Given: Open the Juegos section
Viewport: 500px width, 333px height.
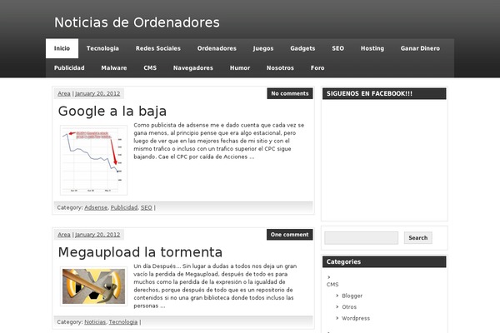Looking at the screenshot, I should coord(263,48).
